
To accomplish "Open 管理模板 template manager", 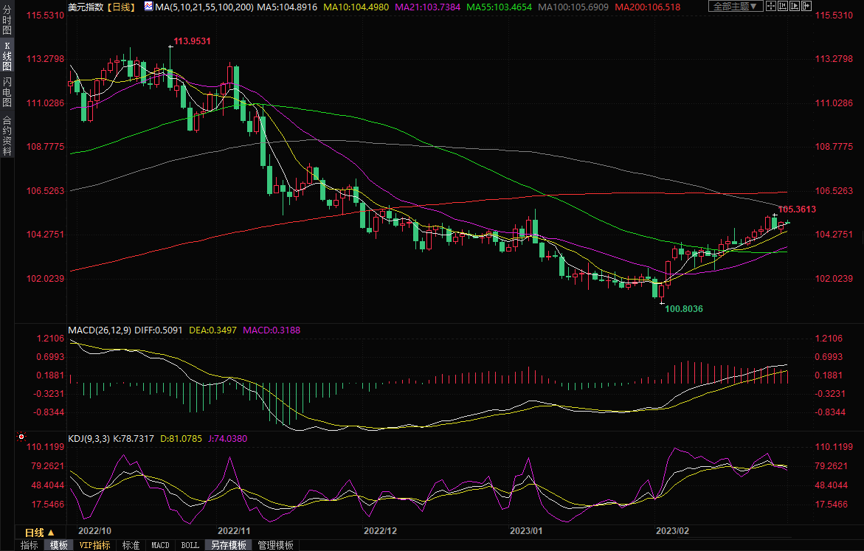I will click(275, 545).
